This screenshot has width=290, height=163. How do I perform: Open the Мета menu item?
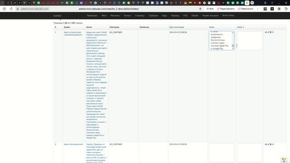pos(104,16)
